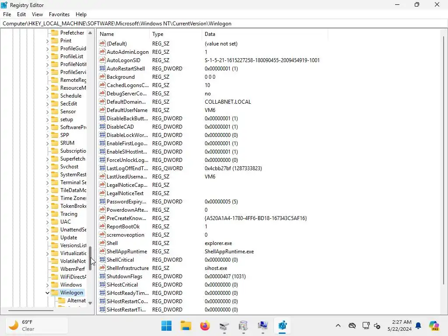Expand the Print key node
The image size is (448, 336).
[x=47, y=41]
